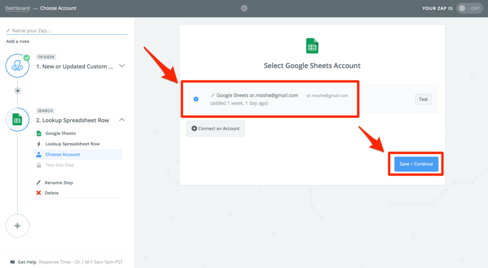Screen dimensions: 488x268
Task: Click the lock icon beside Test this Step
Action: click(x=39, y=165)
